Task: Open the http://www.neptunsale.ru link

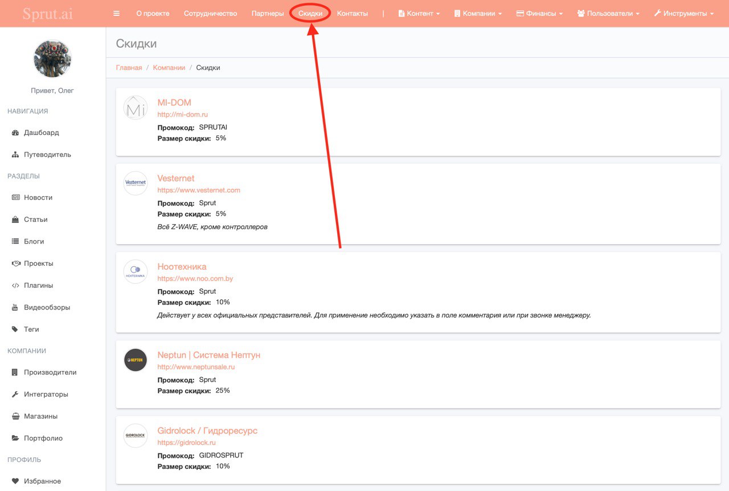Action: pos(196,367)
